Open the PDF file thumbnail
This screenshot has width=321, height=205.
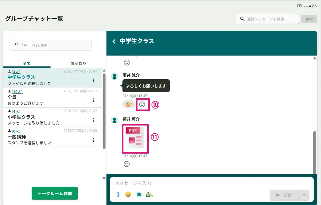pyautogui.click(x=135, y=139)
